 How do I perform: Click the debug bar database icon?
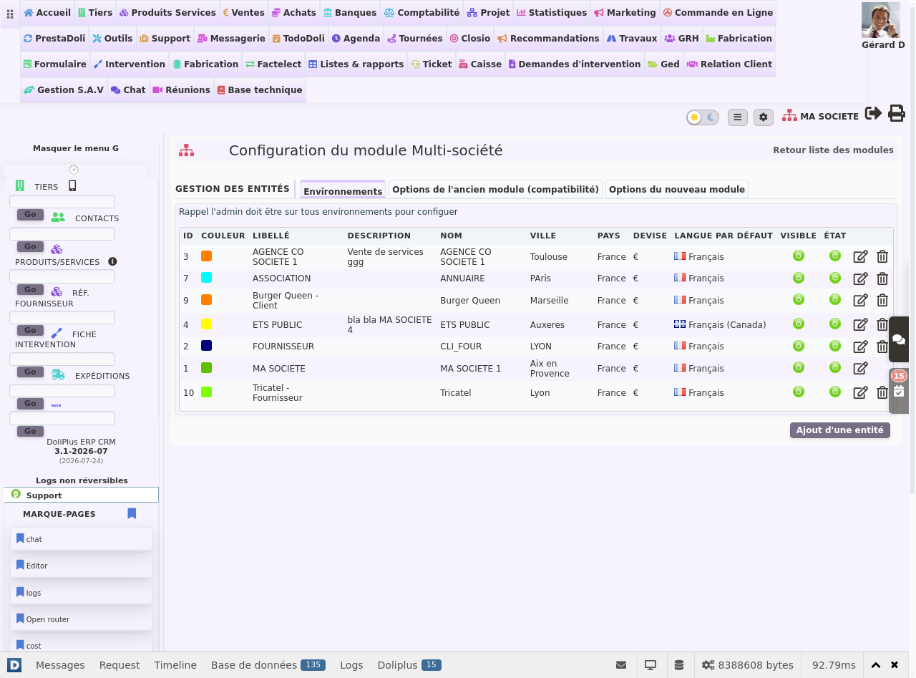679,665
